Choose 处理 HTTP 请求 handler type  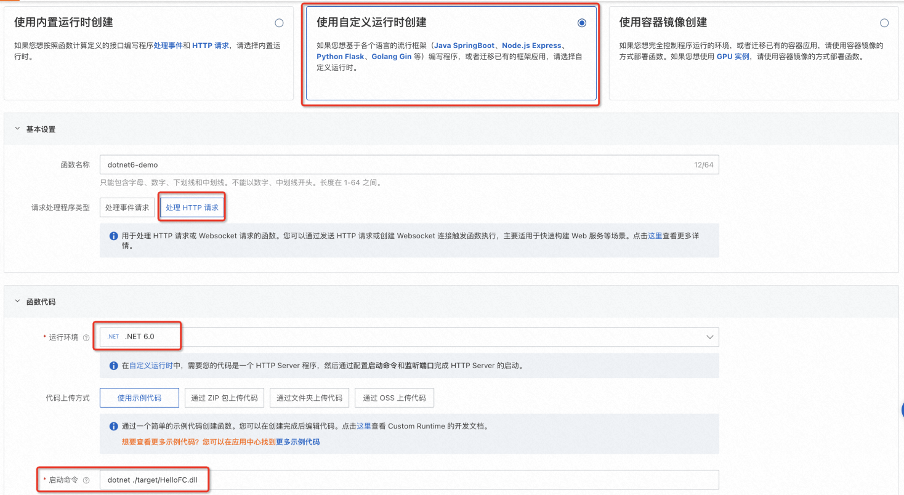pos(192,207)
